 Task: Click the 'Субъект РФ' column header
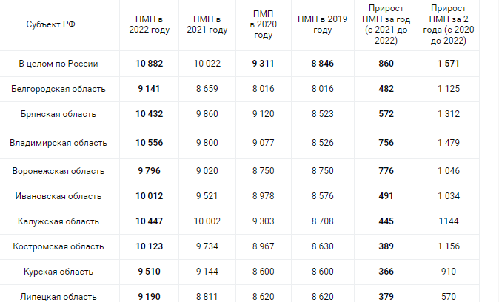[x=50, y=24]
